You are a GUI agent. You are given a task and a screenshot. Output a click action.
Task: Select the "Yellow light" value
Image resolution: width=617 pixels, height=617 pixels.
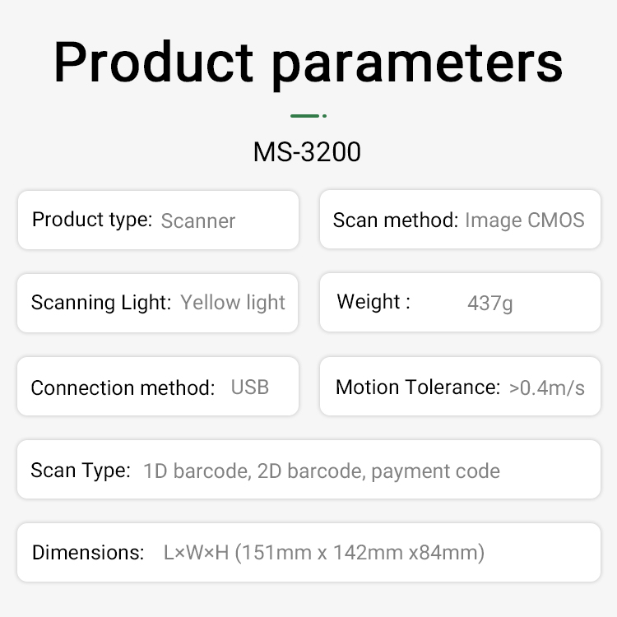(x=233, y=302)
